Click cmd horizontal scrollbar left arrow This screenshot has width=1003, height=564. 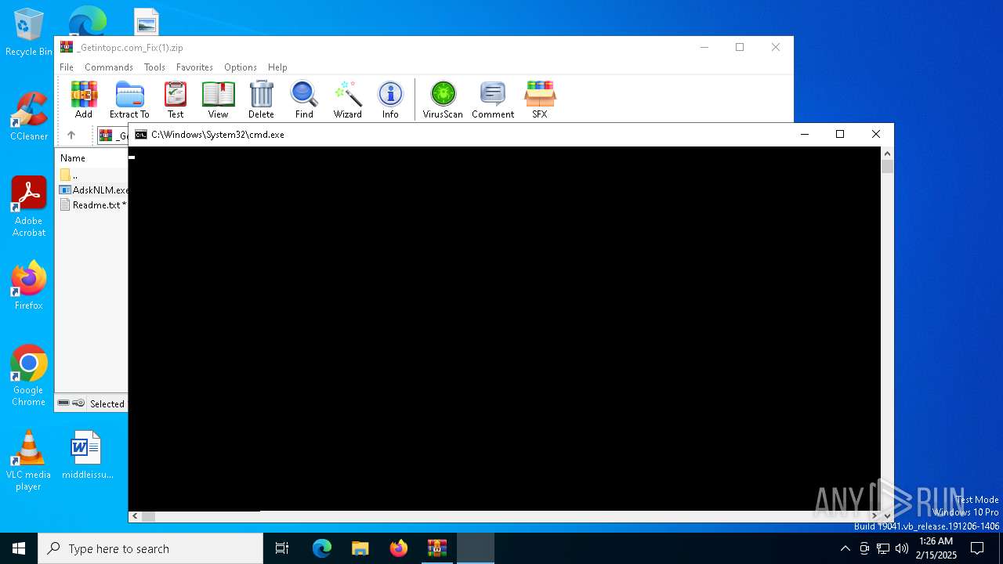click(135, 516)
